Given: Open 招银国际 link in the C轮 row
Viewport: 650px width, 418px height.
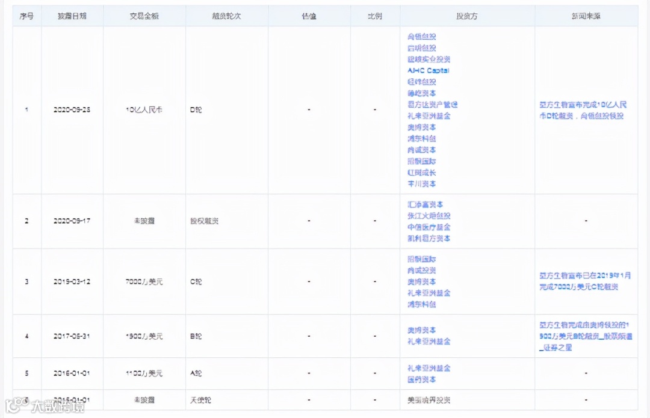Looking at the screenshot, I should click(421, 259).
